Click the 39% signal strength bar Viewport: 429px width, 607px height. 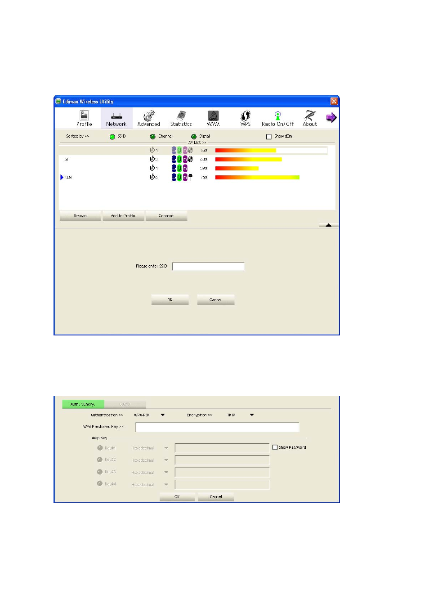(237, 168)
